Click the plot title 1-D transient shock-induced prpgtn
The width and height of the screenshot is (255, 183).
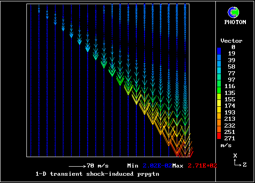[97, 174]
